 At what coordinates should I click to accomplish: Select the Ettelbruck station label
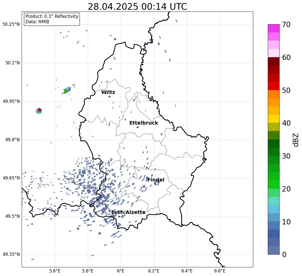[x=144, y=123]
